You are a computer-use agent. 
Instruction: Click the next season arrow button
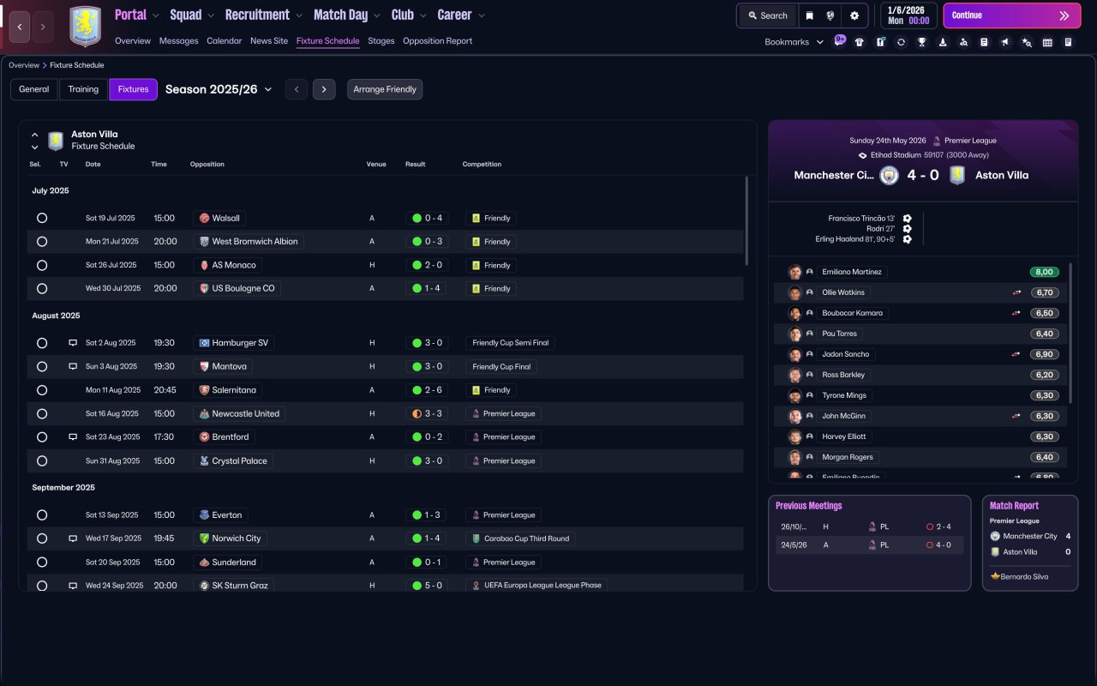pyautogui.click(x=324, y=89)
